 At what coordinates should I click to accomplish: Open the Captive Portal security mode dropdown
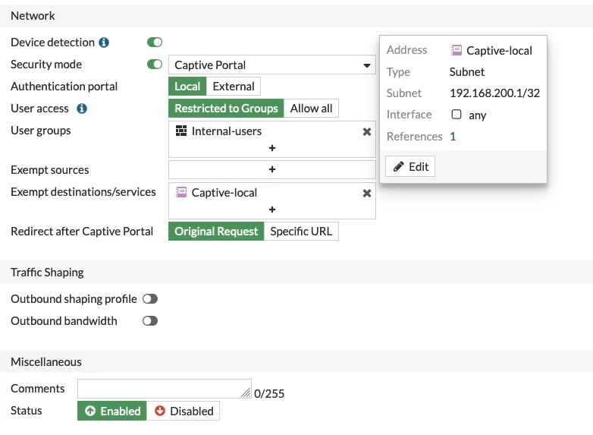tap(272, 65)
